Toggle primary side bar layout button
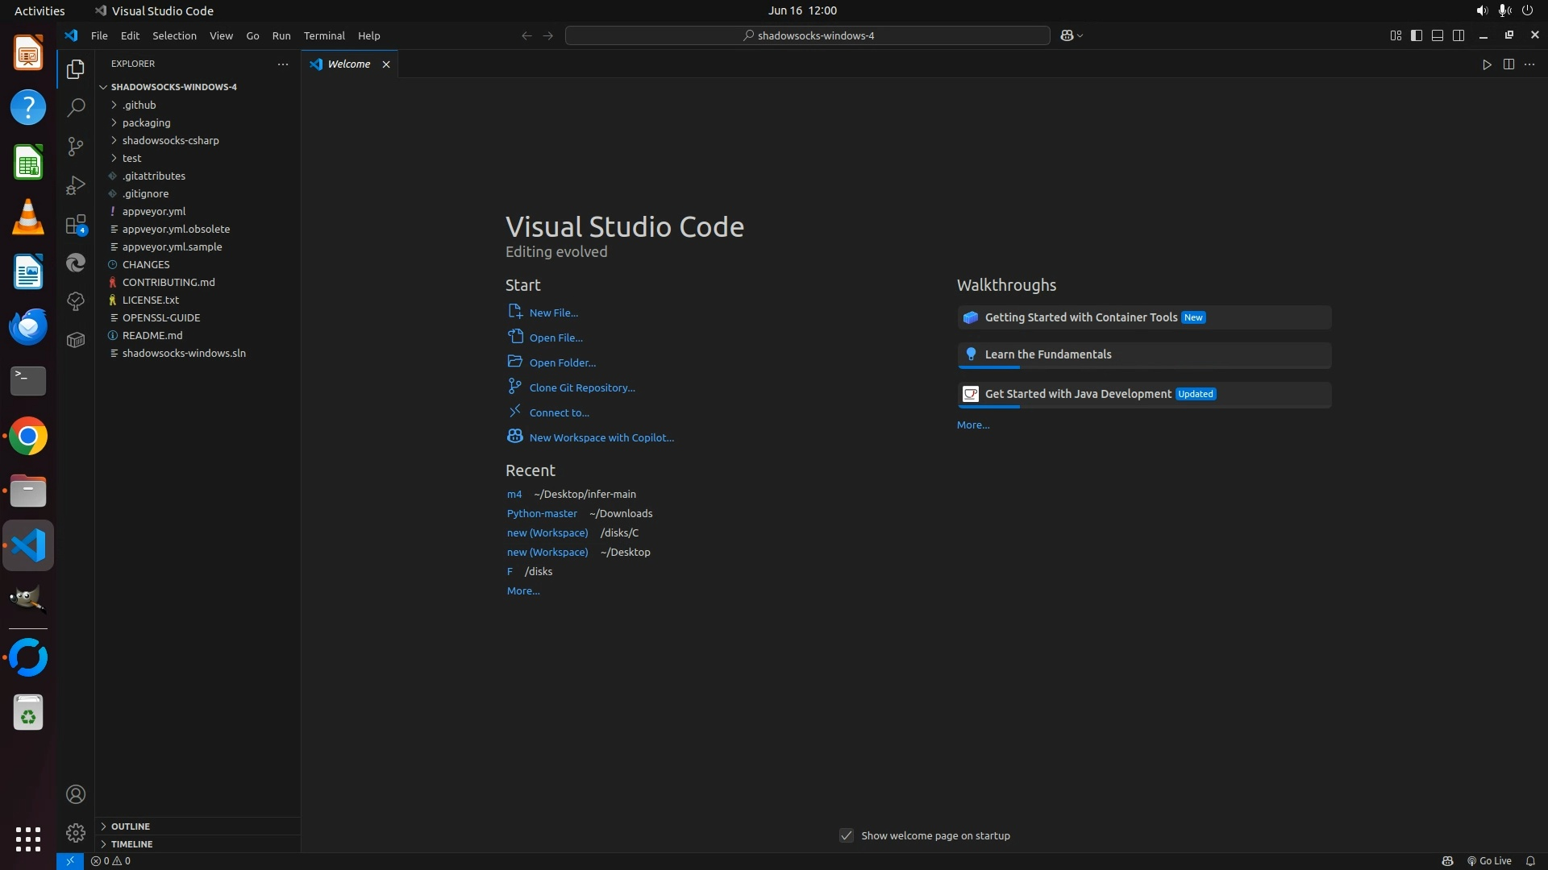This screenshot has width=1548, height=870. 1417,35
